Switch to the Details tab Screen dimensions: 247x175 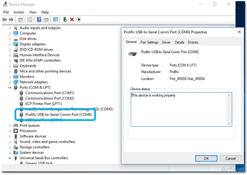point(179,42)
